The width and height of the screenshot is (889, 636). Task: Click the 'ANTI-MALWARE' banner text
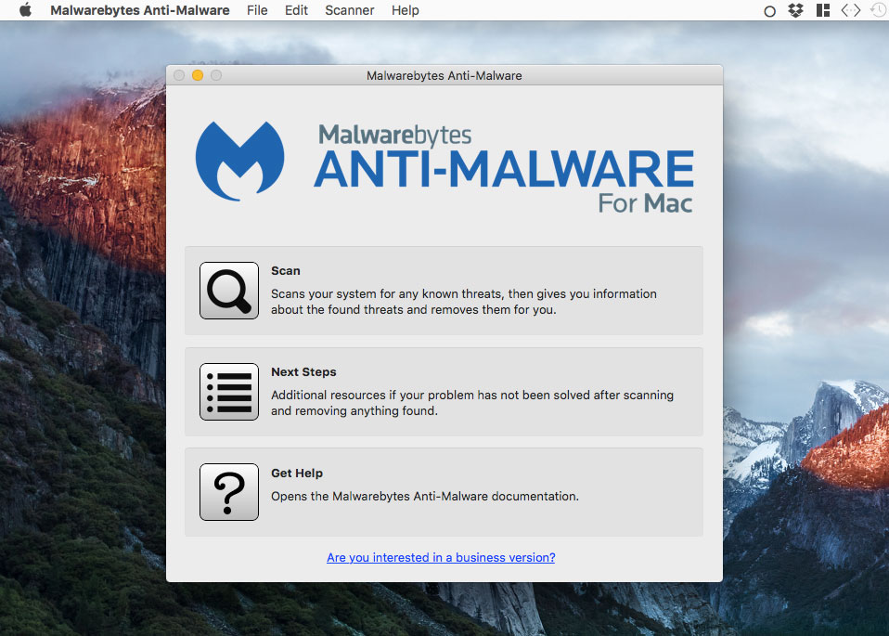pyautogui.click(x=504, y=169)
